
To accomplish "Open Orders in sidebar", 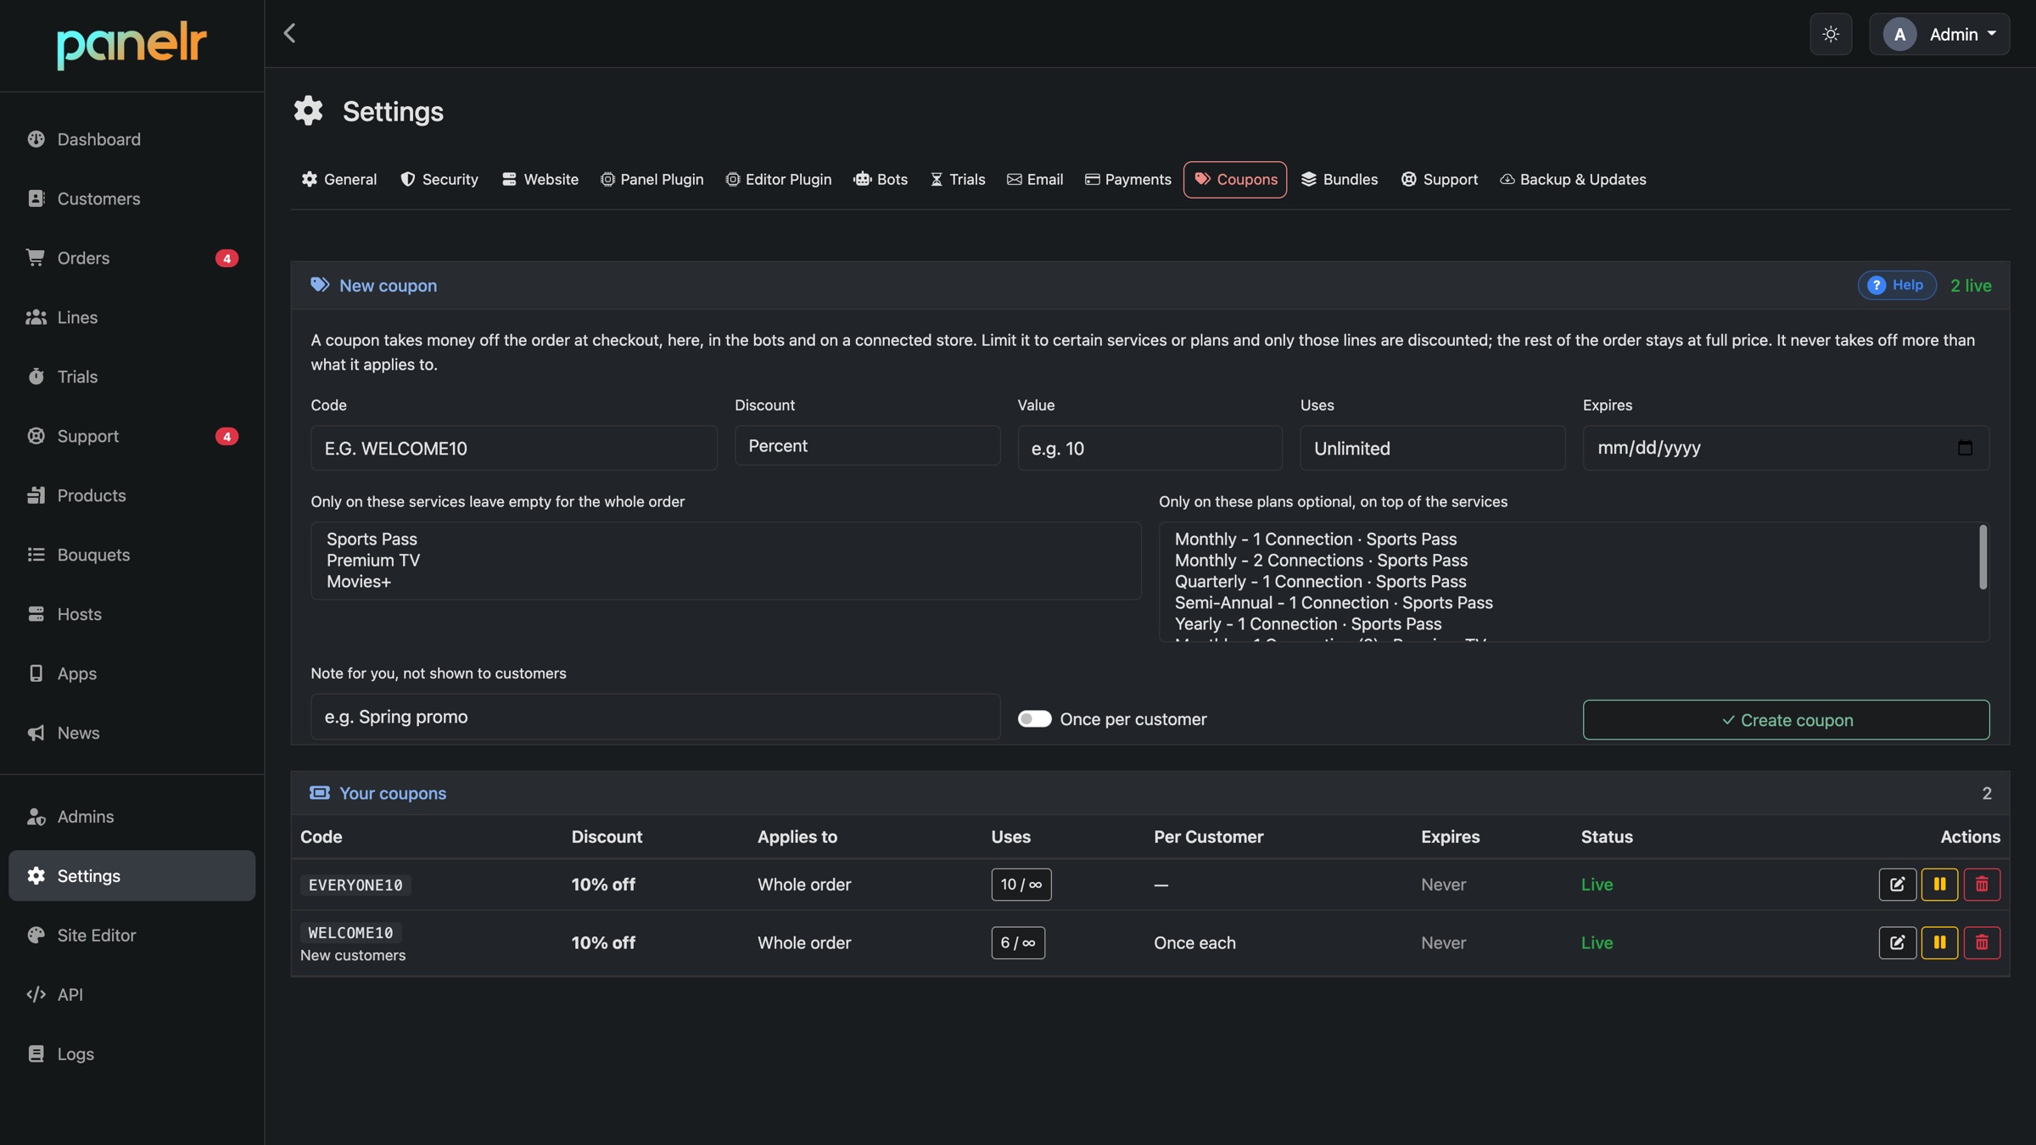I will pyautogui.click(x=131, y=258).
